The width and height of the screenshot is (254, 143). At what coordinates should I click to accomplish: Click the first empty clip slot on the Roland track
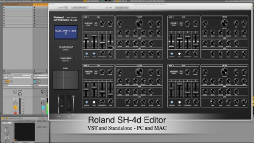click(x=18, y=7)
